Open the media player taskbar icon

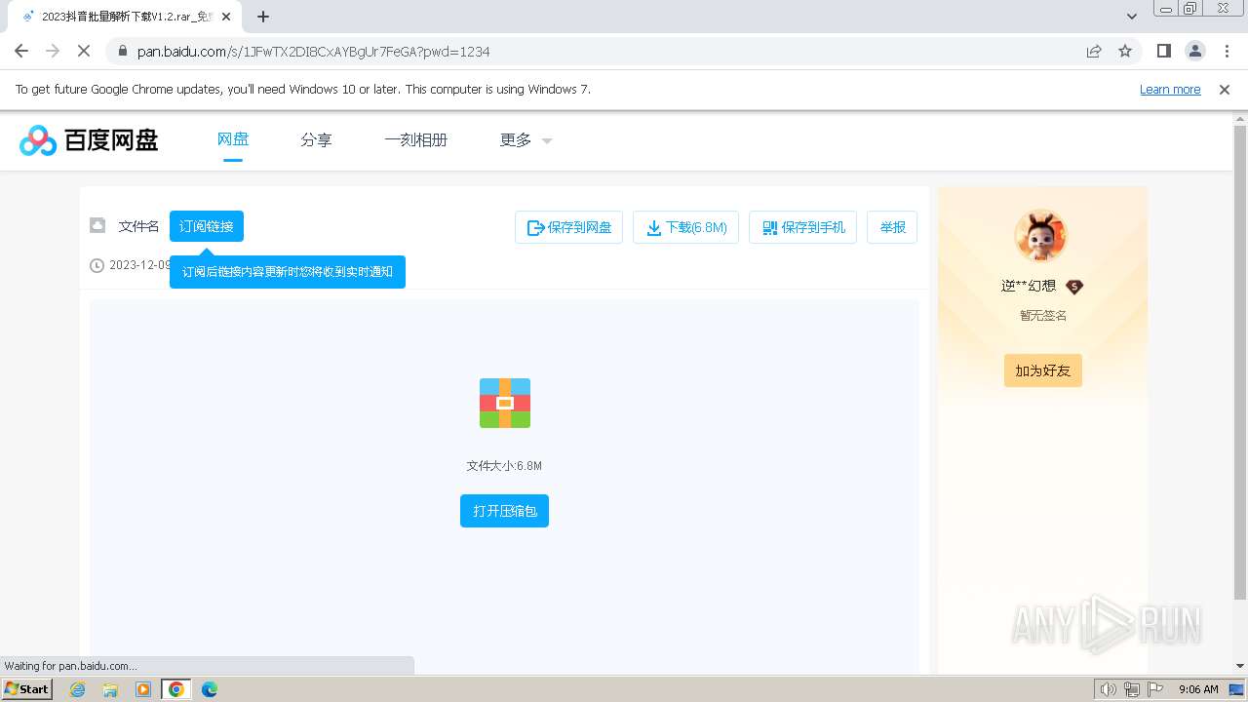point(143,689)
